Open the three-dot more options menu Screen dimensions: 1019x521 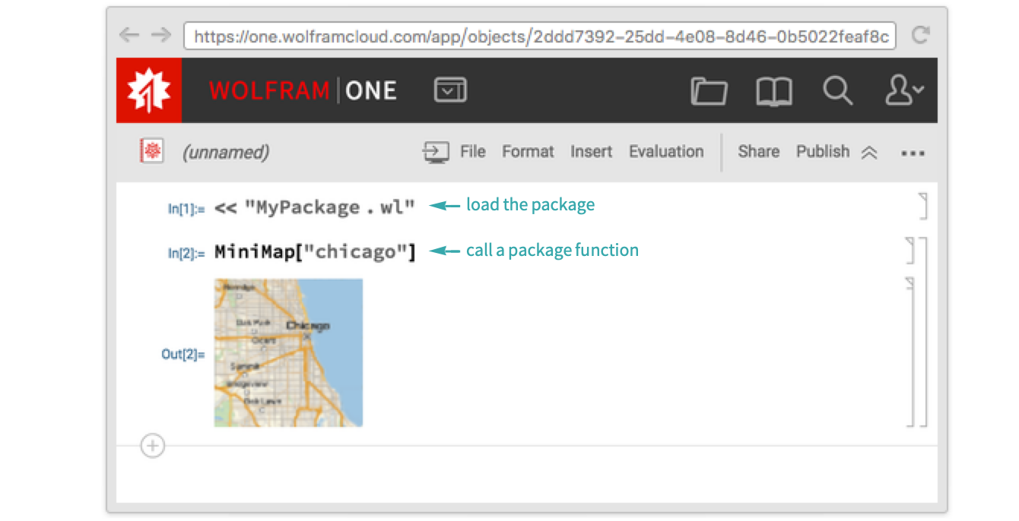pos(913,153)
